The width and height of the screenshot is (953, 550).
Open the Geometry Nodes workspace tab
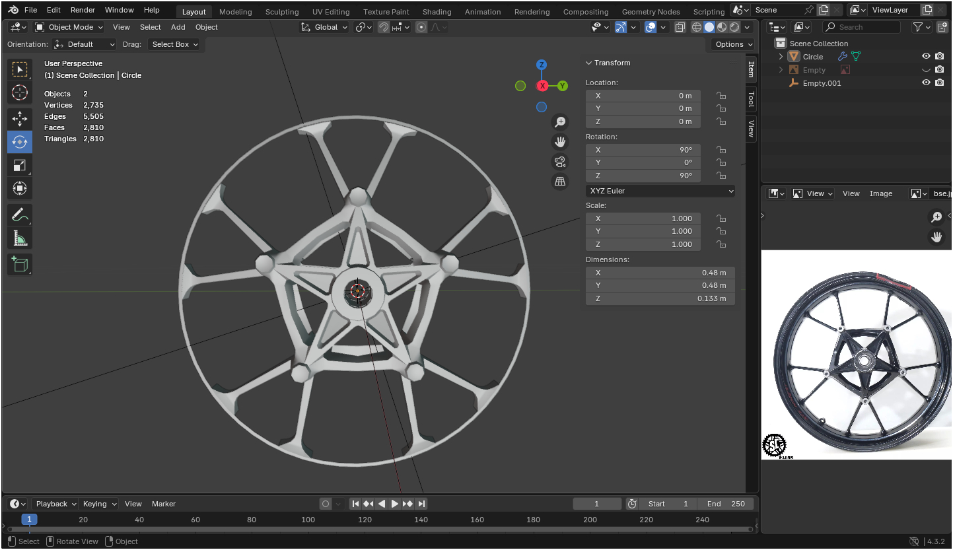[651, 12]
